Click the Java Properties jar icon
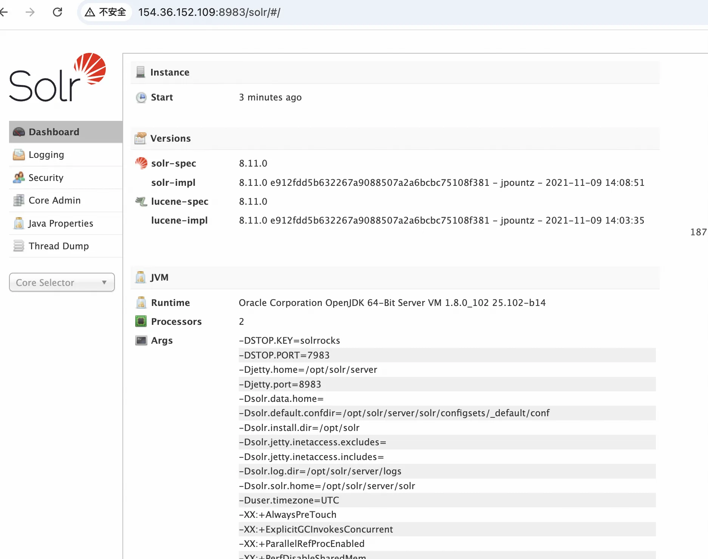708x559 pixels. click(x=19, y=223)
